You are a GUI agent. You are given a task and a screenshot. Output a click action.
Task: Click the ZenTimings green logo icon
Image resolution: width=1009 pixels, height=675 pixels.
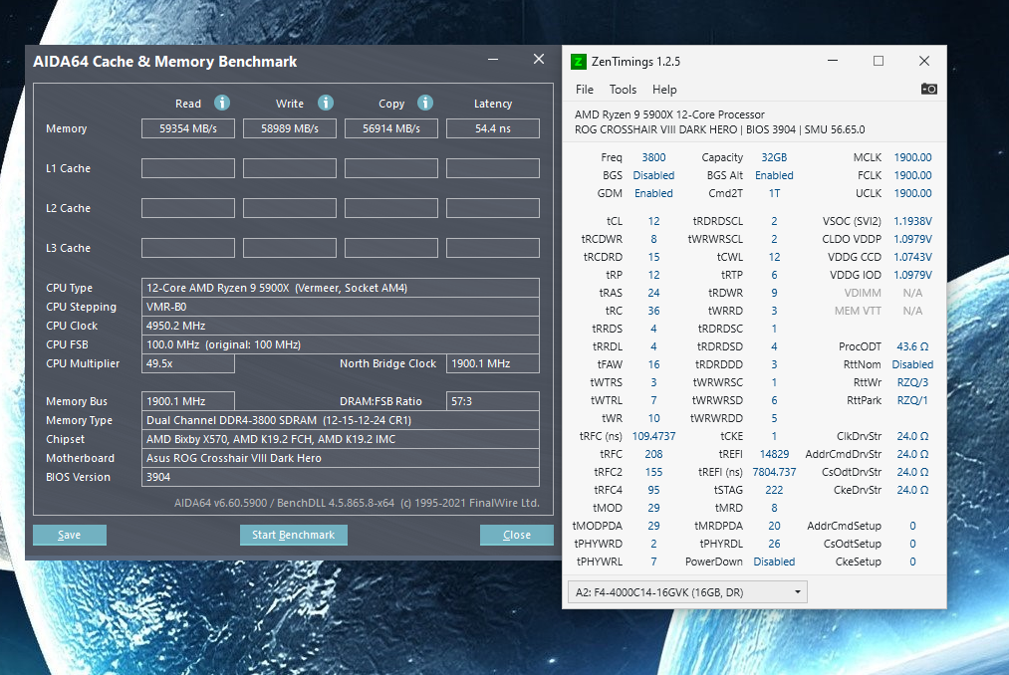(578, 62)
